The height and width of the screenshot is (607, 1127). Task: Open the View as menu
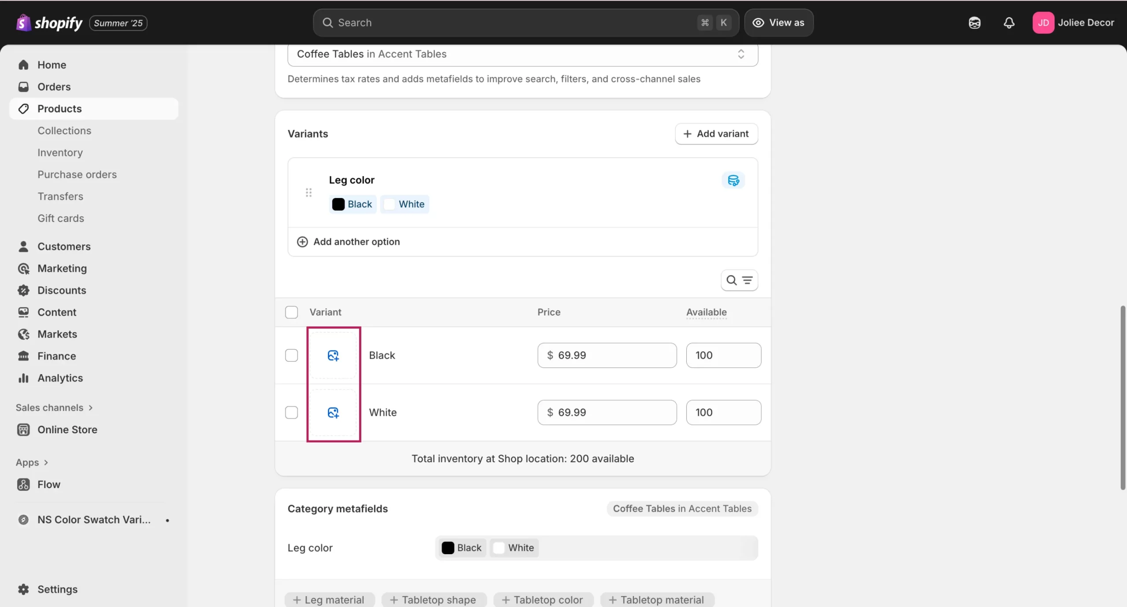coord(778,22)
